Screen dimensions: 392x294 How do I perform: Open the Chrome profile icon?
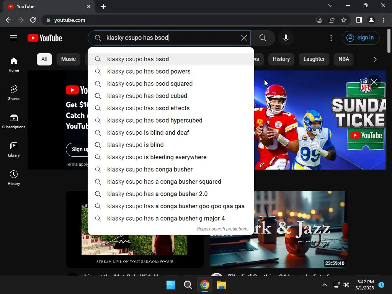click(371, 20)
